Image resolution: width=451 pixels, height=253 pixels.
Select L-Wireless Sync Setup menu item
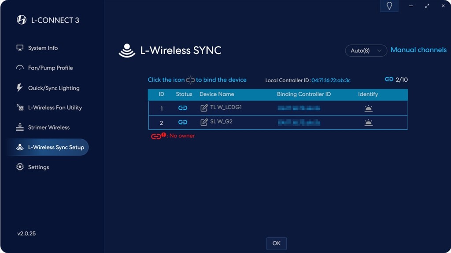point(55,147)
